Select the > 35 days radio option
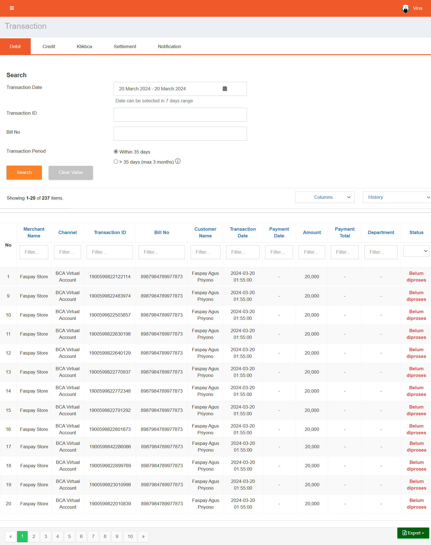Screen dimensions: 431x545 pos(116,162)
